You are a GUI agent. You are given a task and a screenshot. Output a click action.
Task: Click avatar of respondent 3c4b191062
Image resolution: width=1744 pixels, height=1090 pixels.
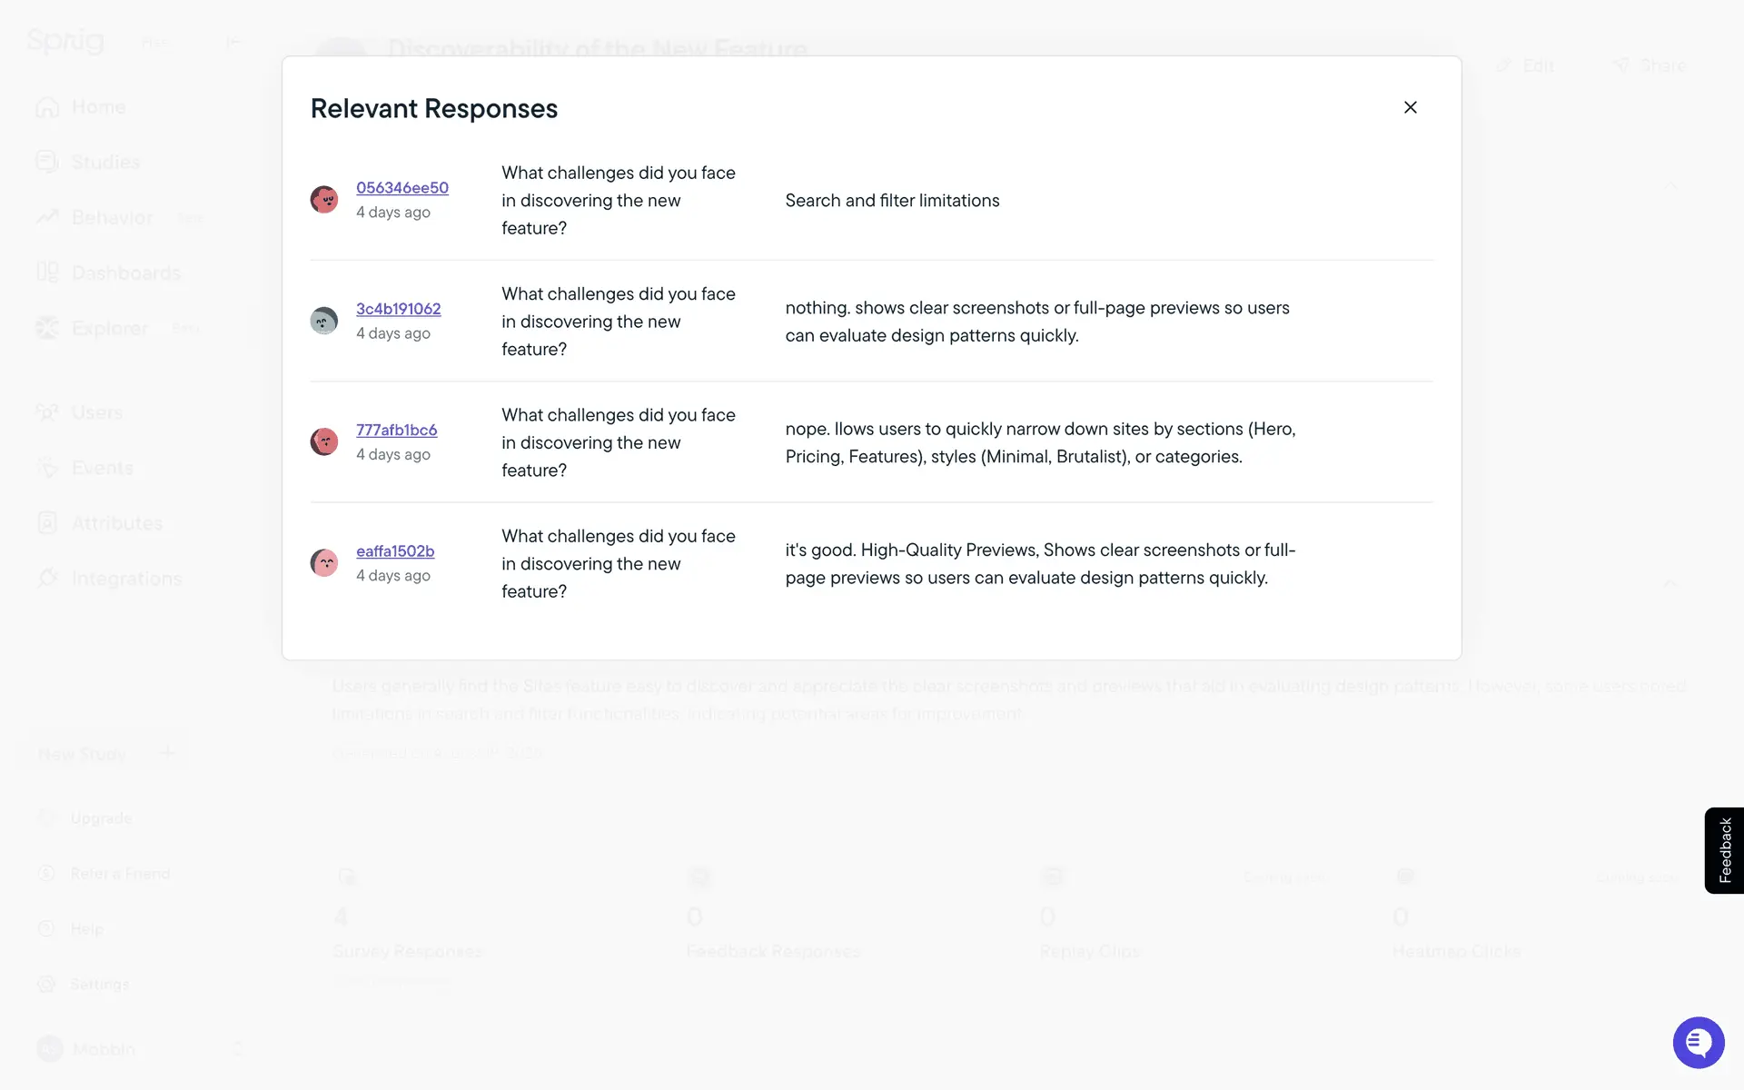(324, 321)
